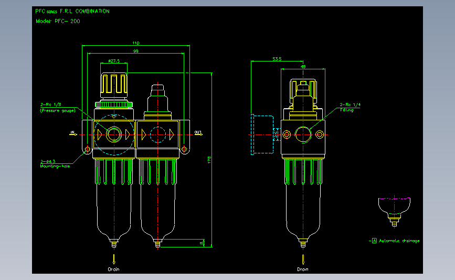Click the 'Automatic drainage' legend text
This screenshot has width=455, height=280.
click(399, 241)
